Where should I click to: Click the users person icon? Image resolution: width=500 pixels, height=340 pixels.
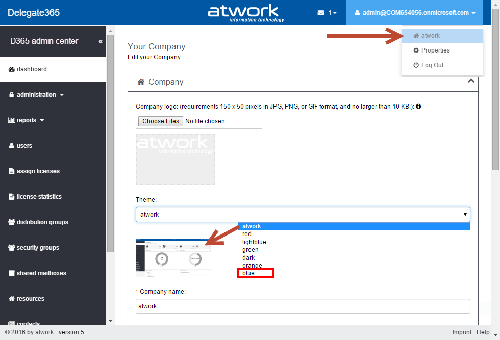click(11, 146)
